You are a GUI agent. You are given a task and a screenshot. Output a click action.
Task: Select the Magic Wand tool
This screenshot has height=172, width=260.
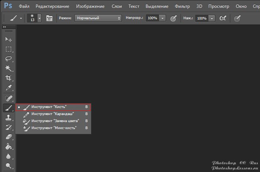[x=8, y=68]
